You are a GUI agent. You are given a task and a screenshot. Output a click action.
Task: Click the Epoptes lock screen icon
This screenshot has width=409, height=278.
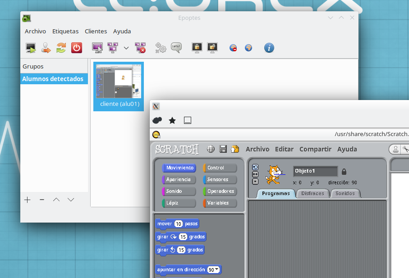point(197,47)
